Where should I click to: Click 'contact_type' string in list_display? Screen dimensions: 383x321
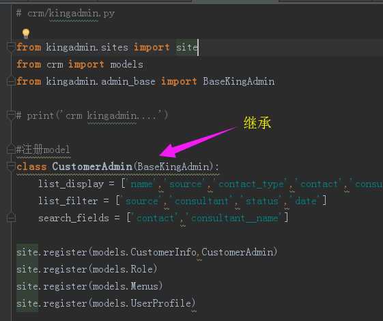click(x=251, y=184)
